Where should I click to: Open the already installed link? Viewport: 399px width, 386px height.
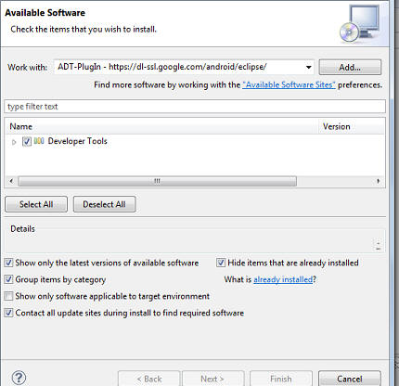[283, 279]
